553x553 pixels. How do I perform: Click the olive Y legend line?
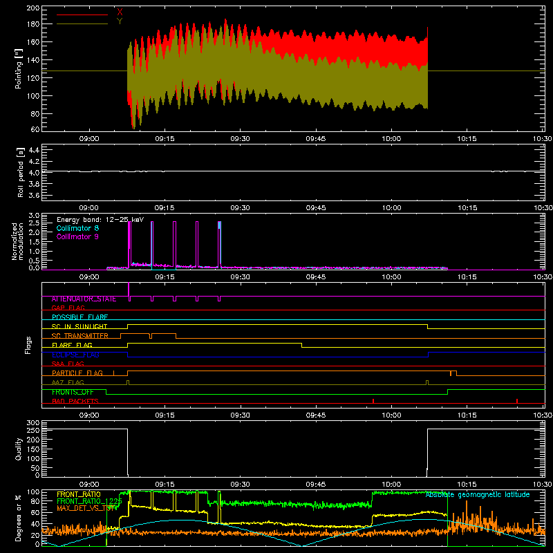(82, 24)
